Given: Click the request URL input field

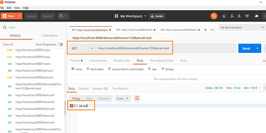Looking at the screenshot, I should pyautogui.click(x=166, y=48).
